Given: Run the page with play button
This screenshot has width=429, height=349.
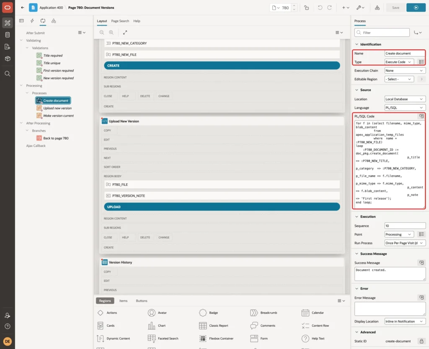Looking at the screenshot, I should pos(416,8).
